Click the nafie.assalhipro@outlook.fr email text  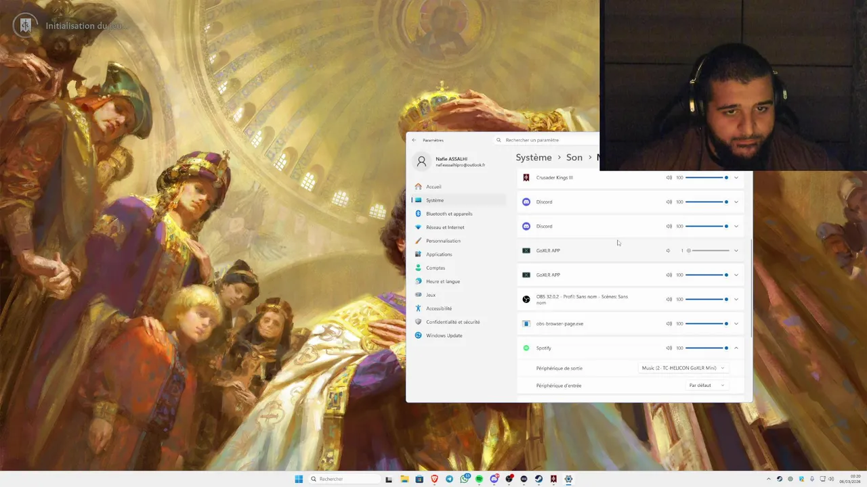click(x=461, y=165)
